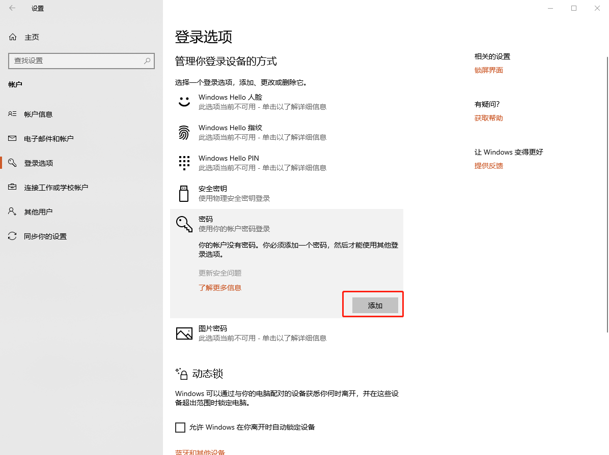Select the Windows Hello 人脸 face icon

tap(184, 101)
